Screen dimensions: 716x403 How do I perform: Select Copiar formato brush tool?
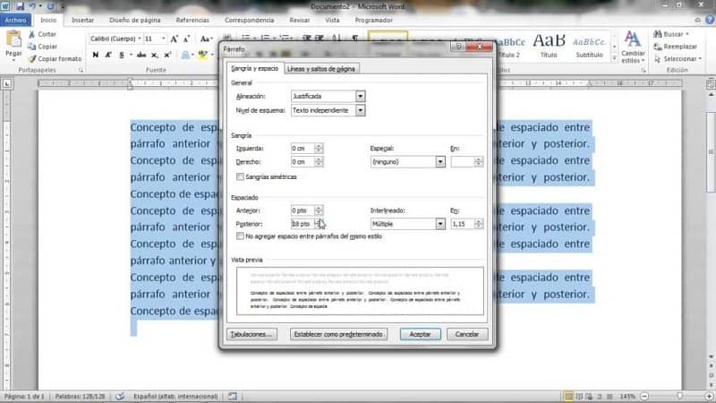(x=32, y=59)
